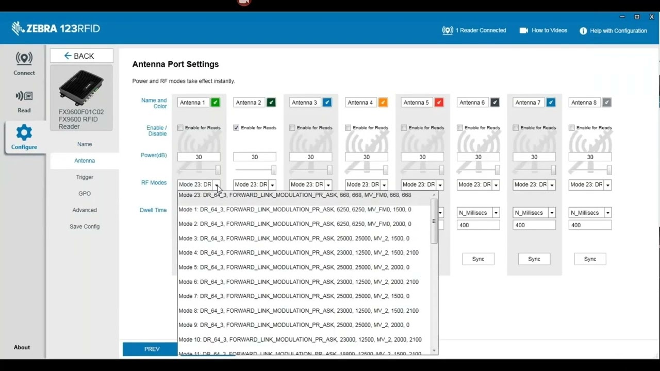Pick the green color swatch for Antenna 1
The image size is (660, 371).
(x=216, y=103)
